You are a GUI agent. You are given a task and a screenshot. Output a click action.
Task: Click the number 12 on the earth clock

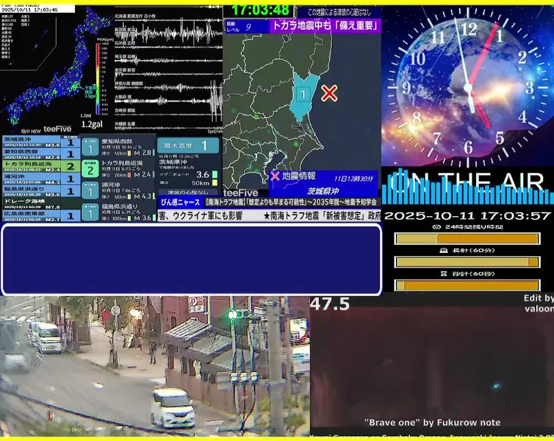(x=469, y=29)
